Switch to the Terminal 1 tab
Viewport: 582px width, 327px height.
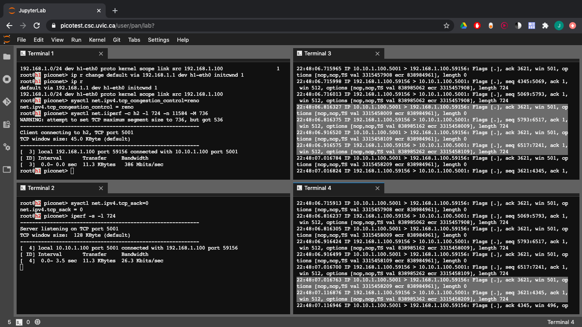(x=41, y=54)
